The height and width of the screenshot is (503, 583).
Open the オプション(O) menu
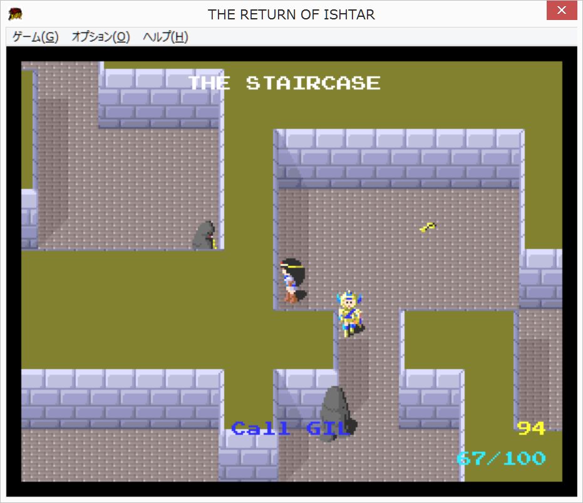(x=100, y=37)
